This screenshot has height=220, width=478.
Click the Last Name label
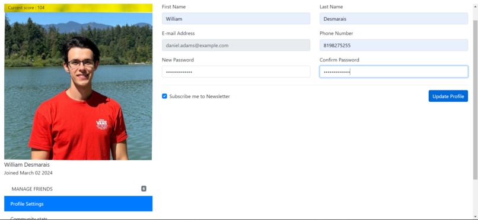(x=331, y=7)
